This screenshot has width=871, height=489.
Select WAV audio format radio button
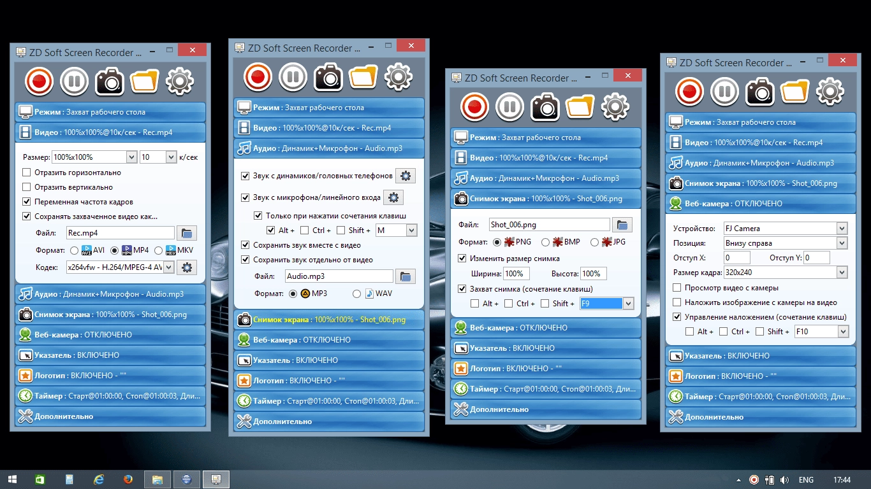[357, 294]
